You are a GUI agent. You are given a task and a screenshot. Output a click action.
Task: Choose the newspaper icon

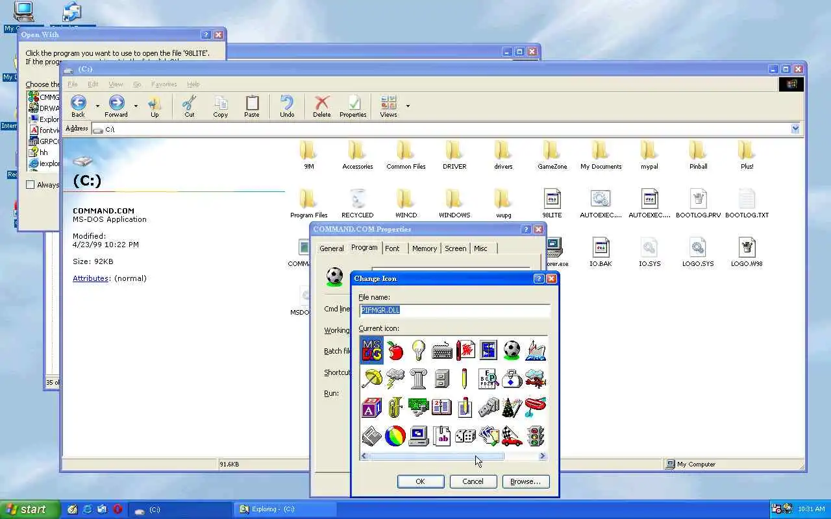(x=371, y=435)
